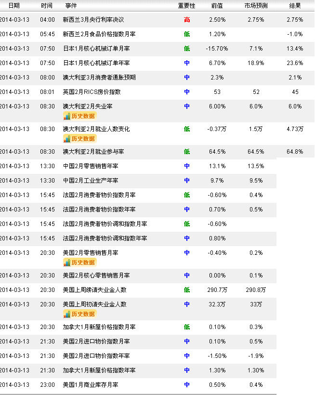This screenshot has width=315, height=395.
Task: Click the time 05:45
Action: point(47,34)
